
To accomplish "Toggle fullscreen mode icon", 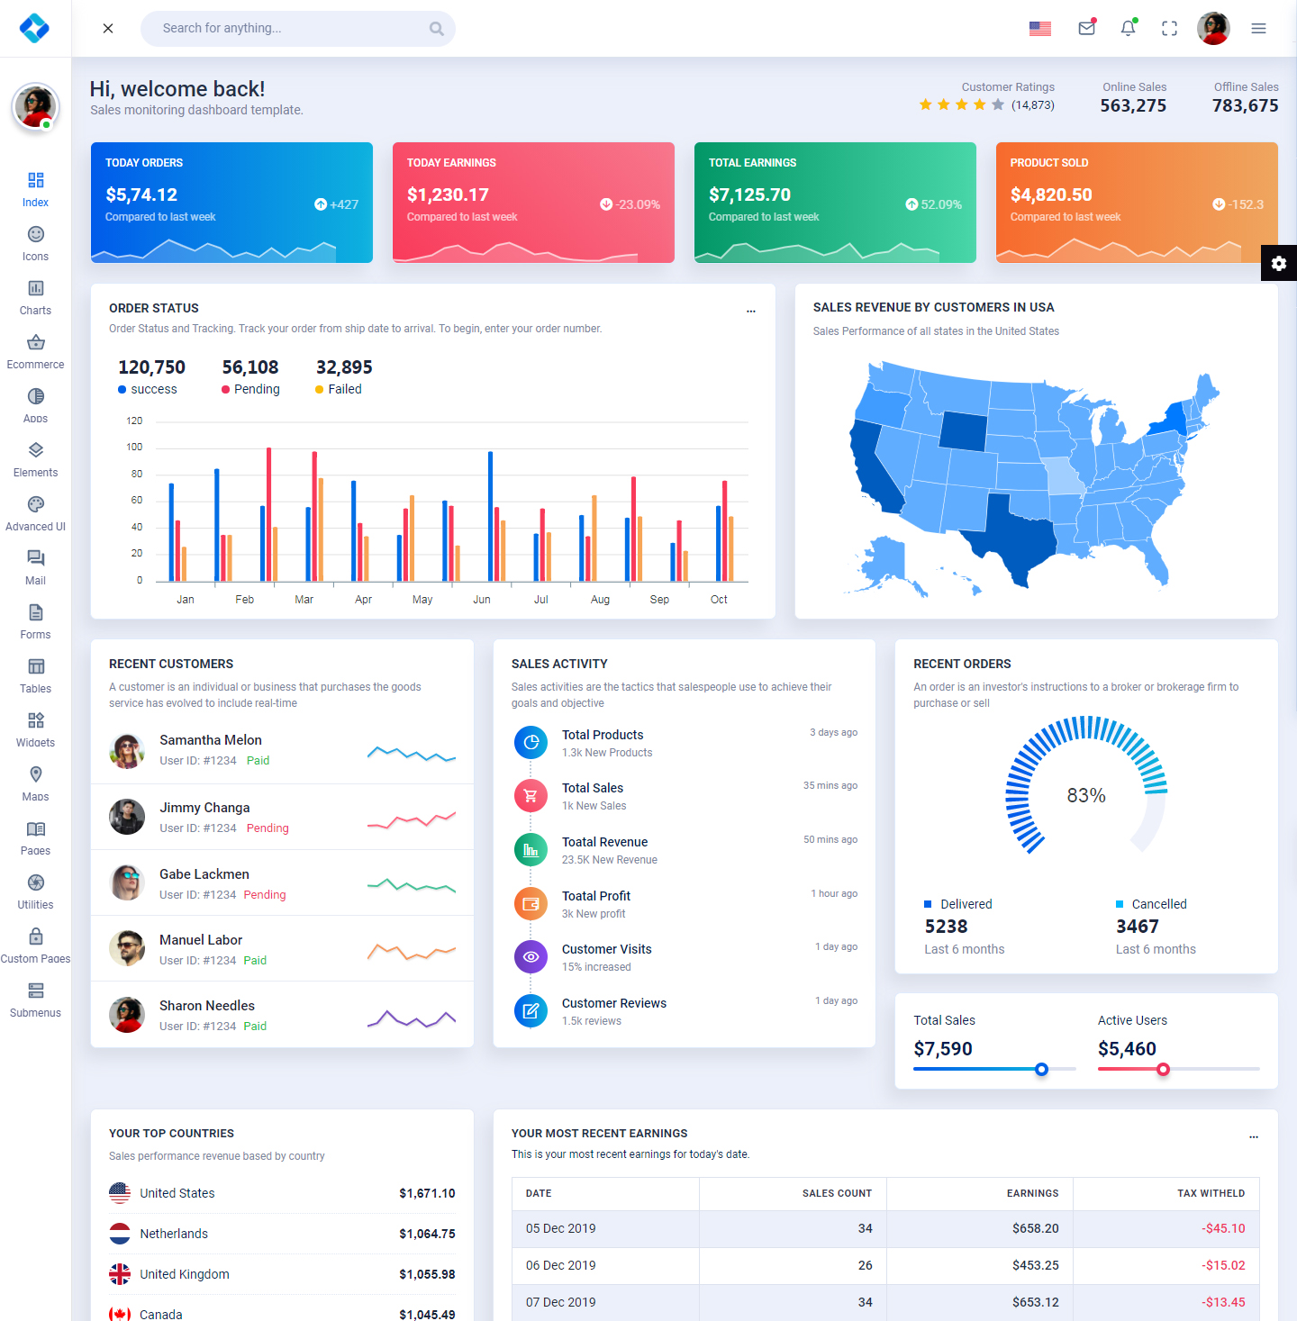I will [1169, 29].
